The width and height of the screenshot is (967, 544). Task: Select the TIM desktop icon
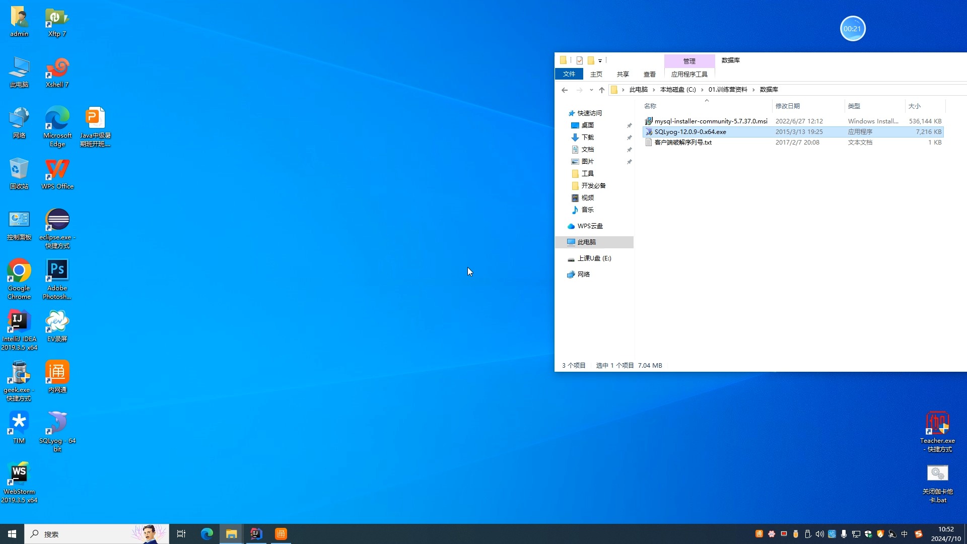(x=19, y=428)
